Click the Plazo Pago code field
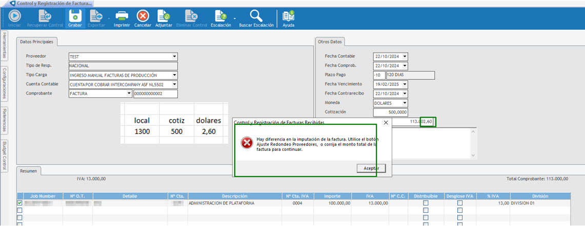This screenshot has height=226, width=585. [379, 75]
